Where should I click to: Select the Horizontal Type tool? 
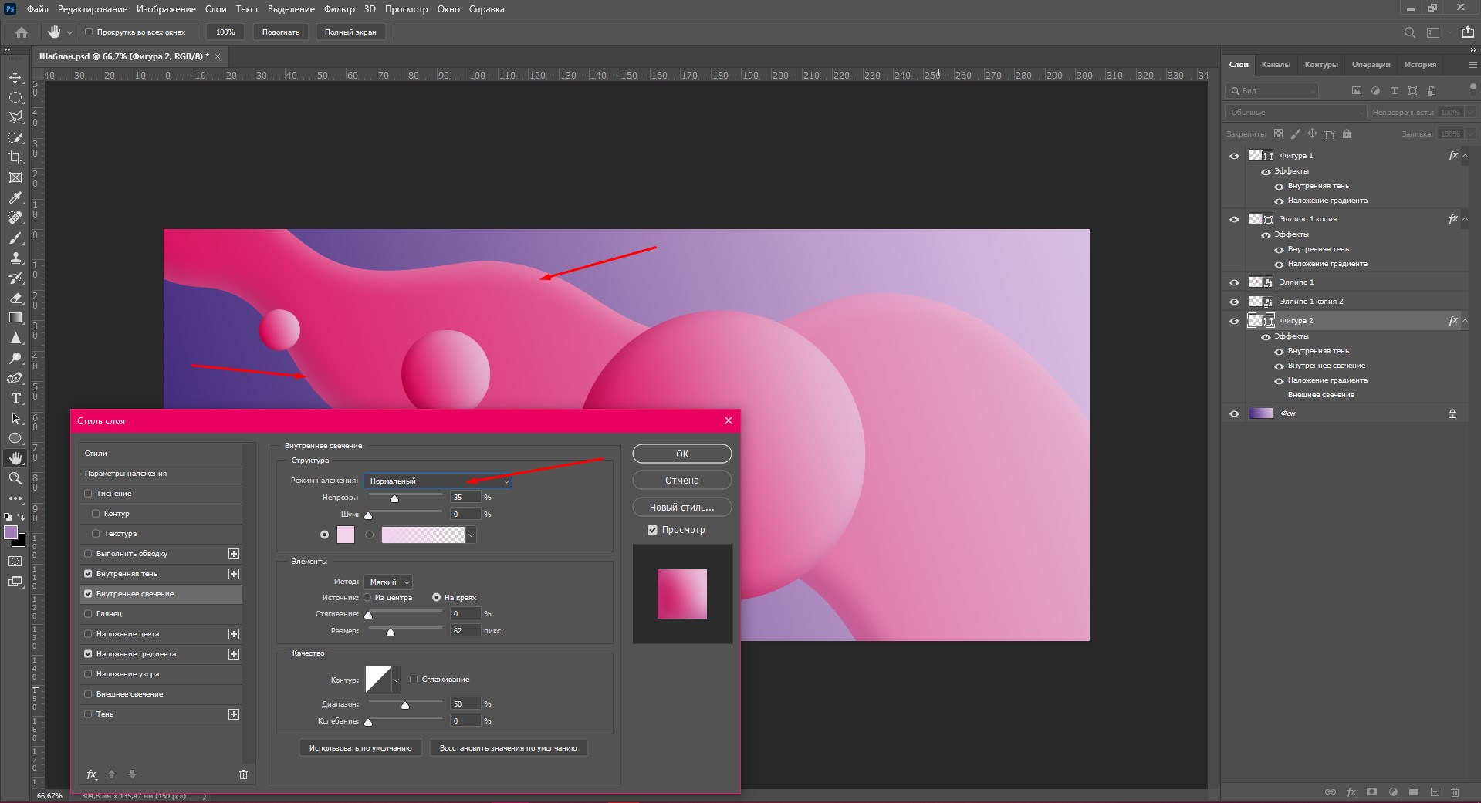pyautogui.click(x=15, y=398)
